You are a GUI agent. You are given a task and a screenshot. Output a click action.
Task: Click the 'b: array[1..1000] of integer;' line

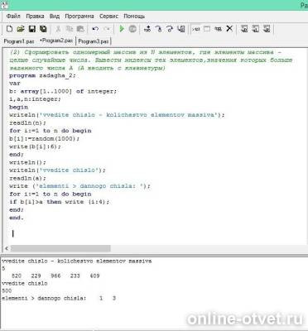[x=63, y=91]
